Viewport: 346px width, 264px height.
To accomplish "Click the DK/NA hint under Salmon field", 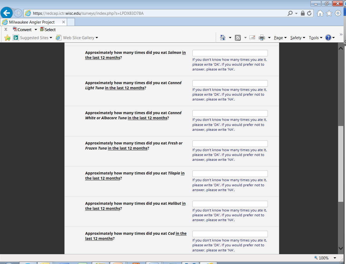I will pos(230,65).
